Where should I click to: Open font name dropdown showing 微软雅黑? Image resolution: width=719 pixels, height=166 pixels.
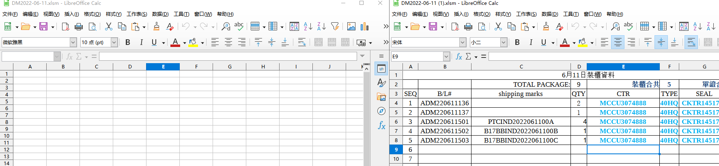73,42
